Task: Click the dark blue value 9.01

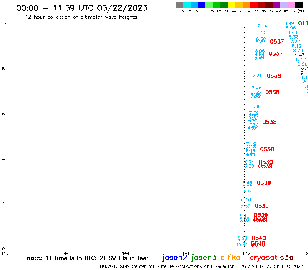Action: pos(303,69)
